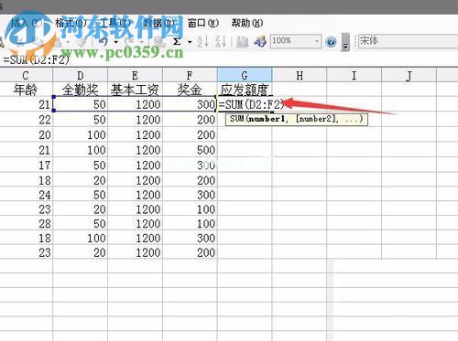Click the cell containing =SUM(D2:F2) in column G

point(245,104)
